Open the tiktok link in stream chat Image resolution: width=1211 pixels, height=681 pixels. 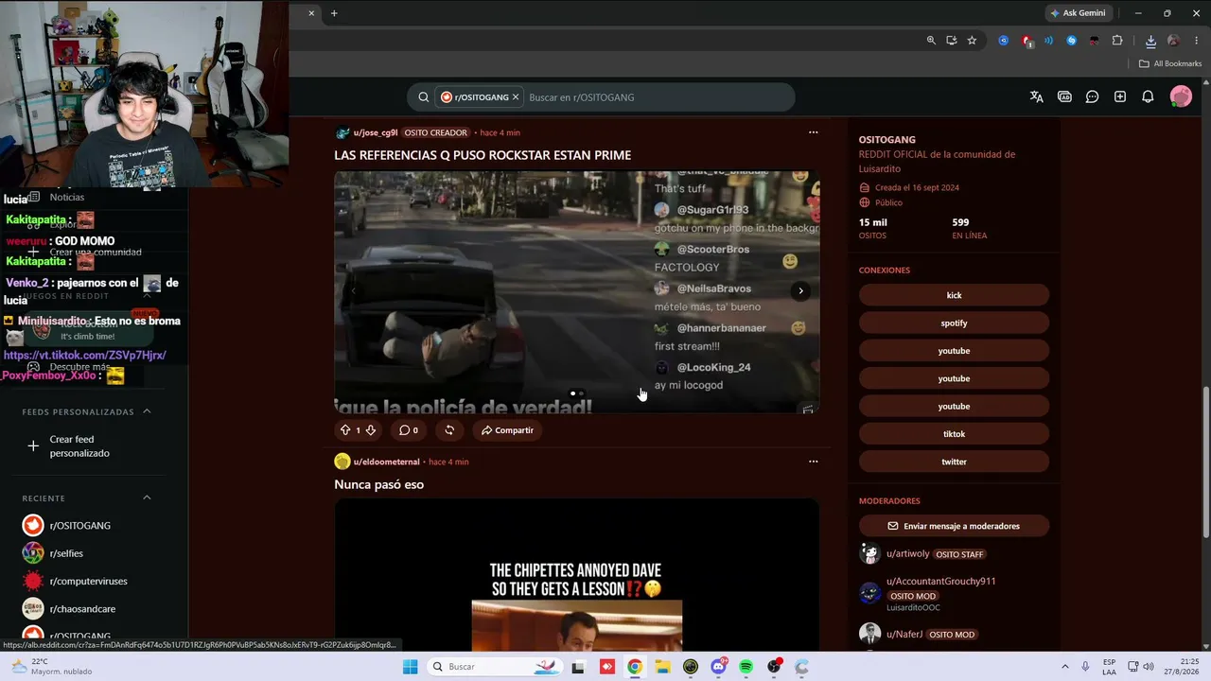coord(85,355)
